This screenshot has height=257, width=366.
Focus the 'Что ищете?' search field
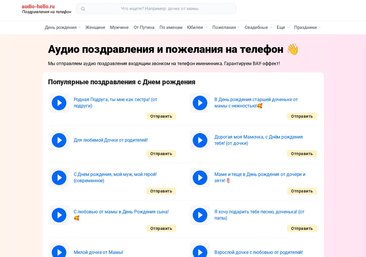click(156, 9)
